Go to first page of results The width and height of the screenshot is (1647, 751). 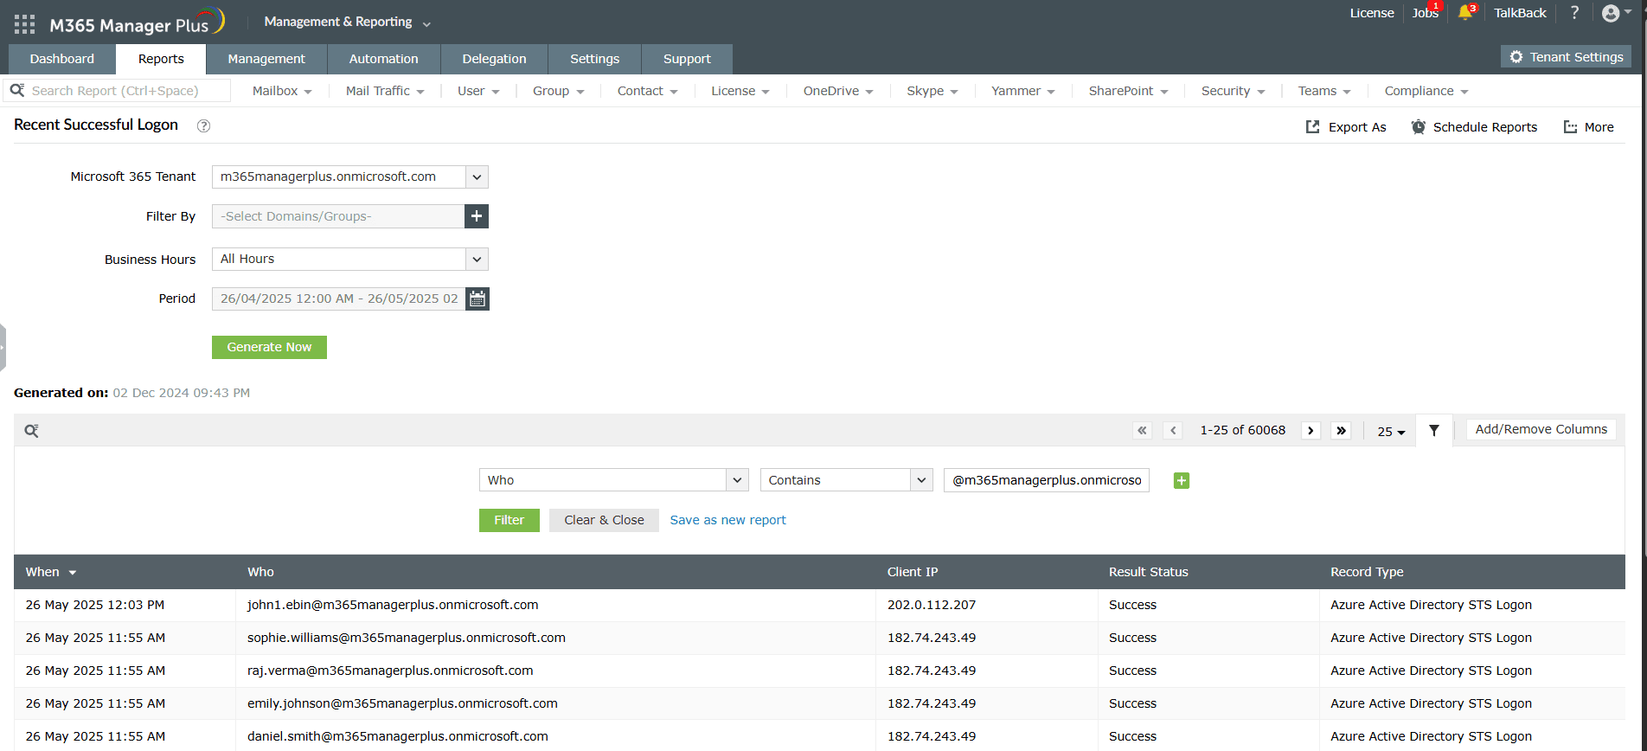(1143, 430)
